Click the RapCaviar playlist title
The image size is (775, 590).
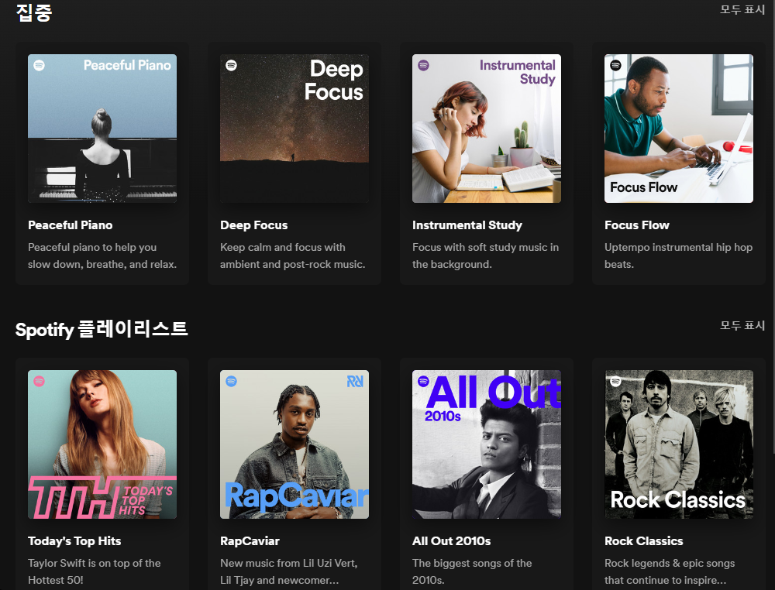pyautogui.click(x=250, y=541)
